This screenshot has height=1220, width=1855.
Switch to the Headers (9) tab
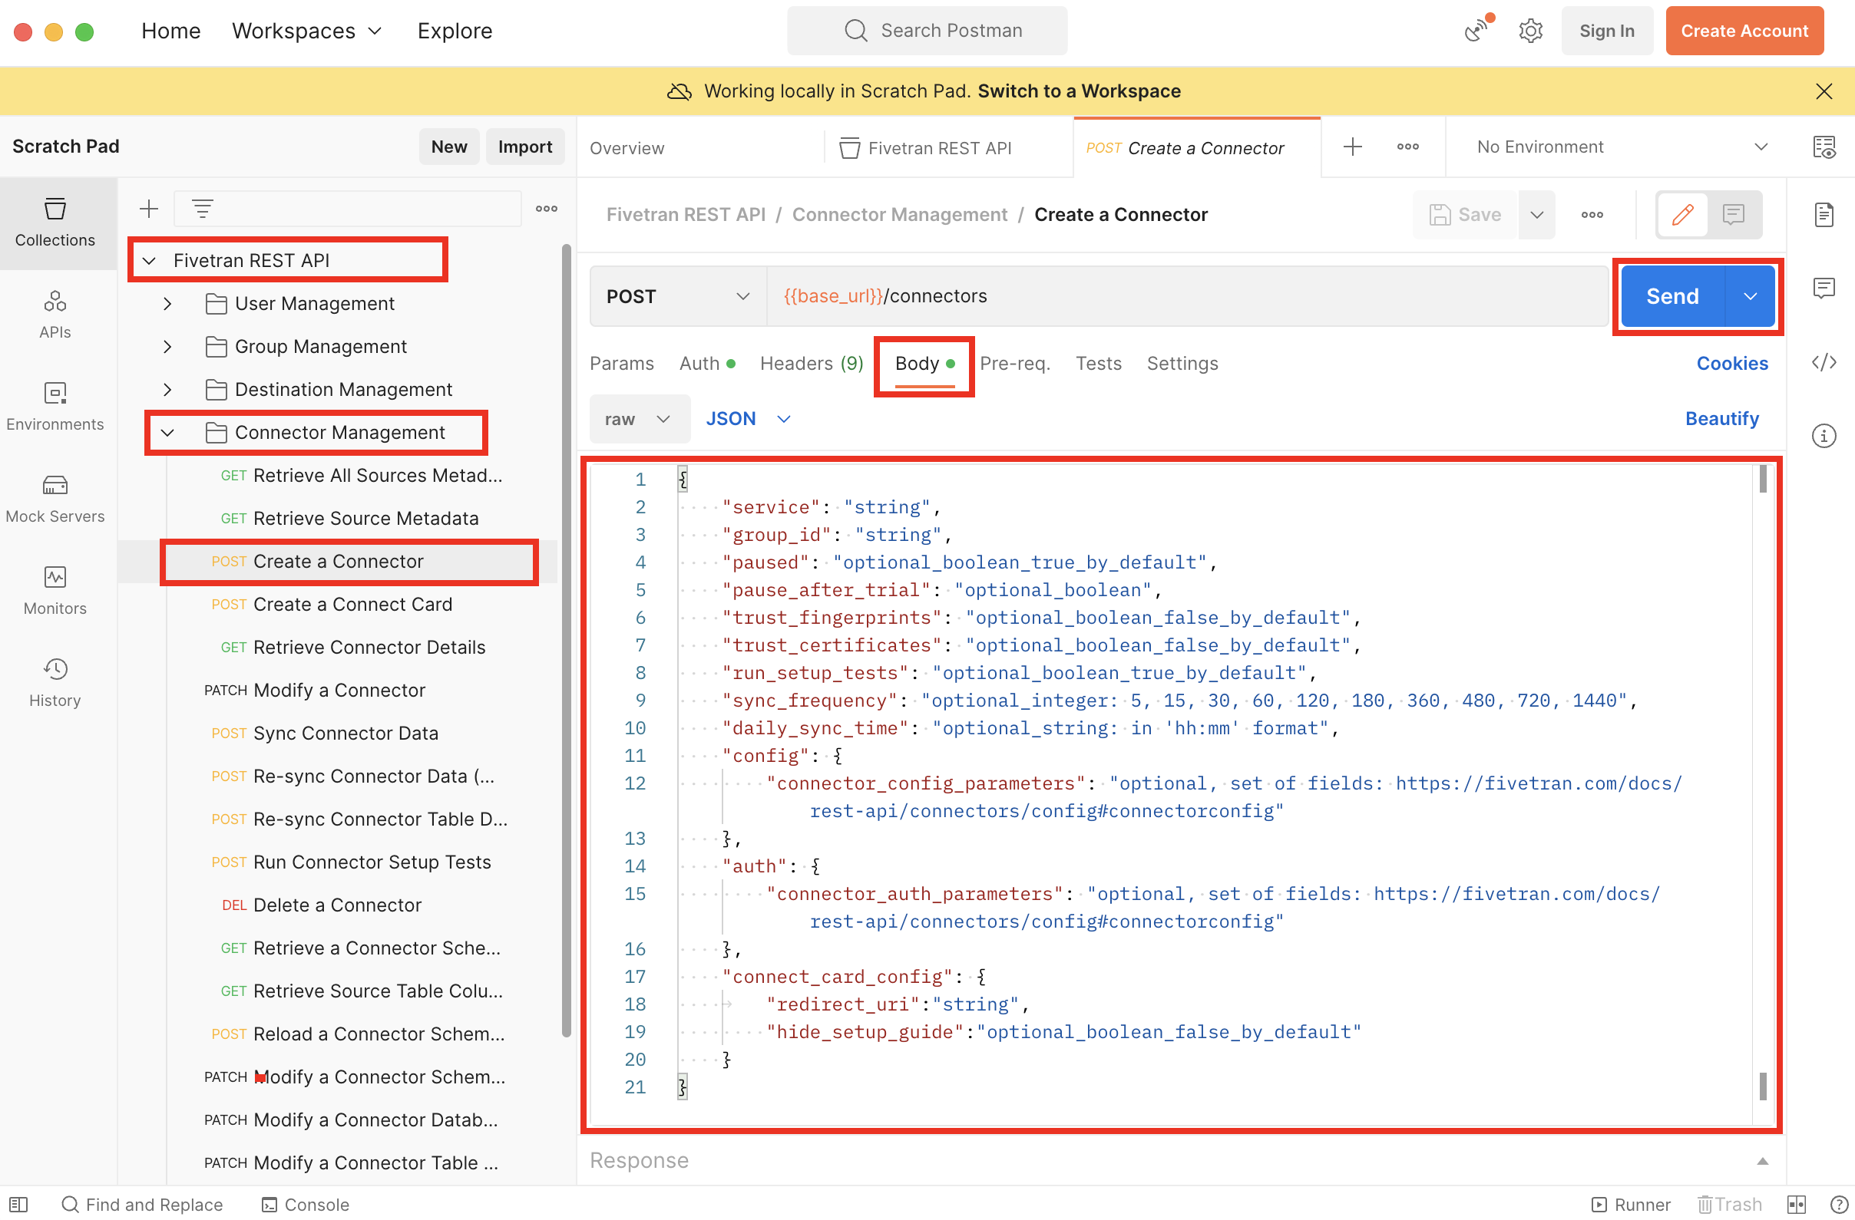(812, 363)
